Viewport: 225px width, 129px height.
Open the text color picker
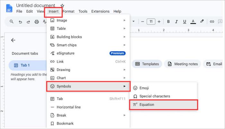193,21
